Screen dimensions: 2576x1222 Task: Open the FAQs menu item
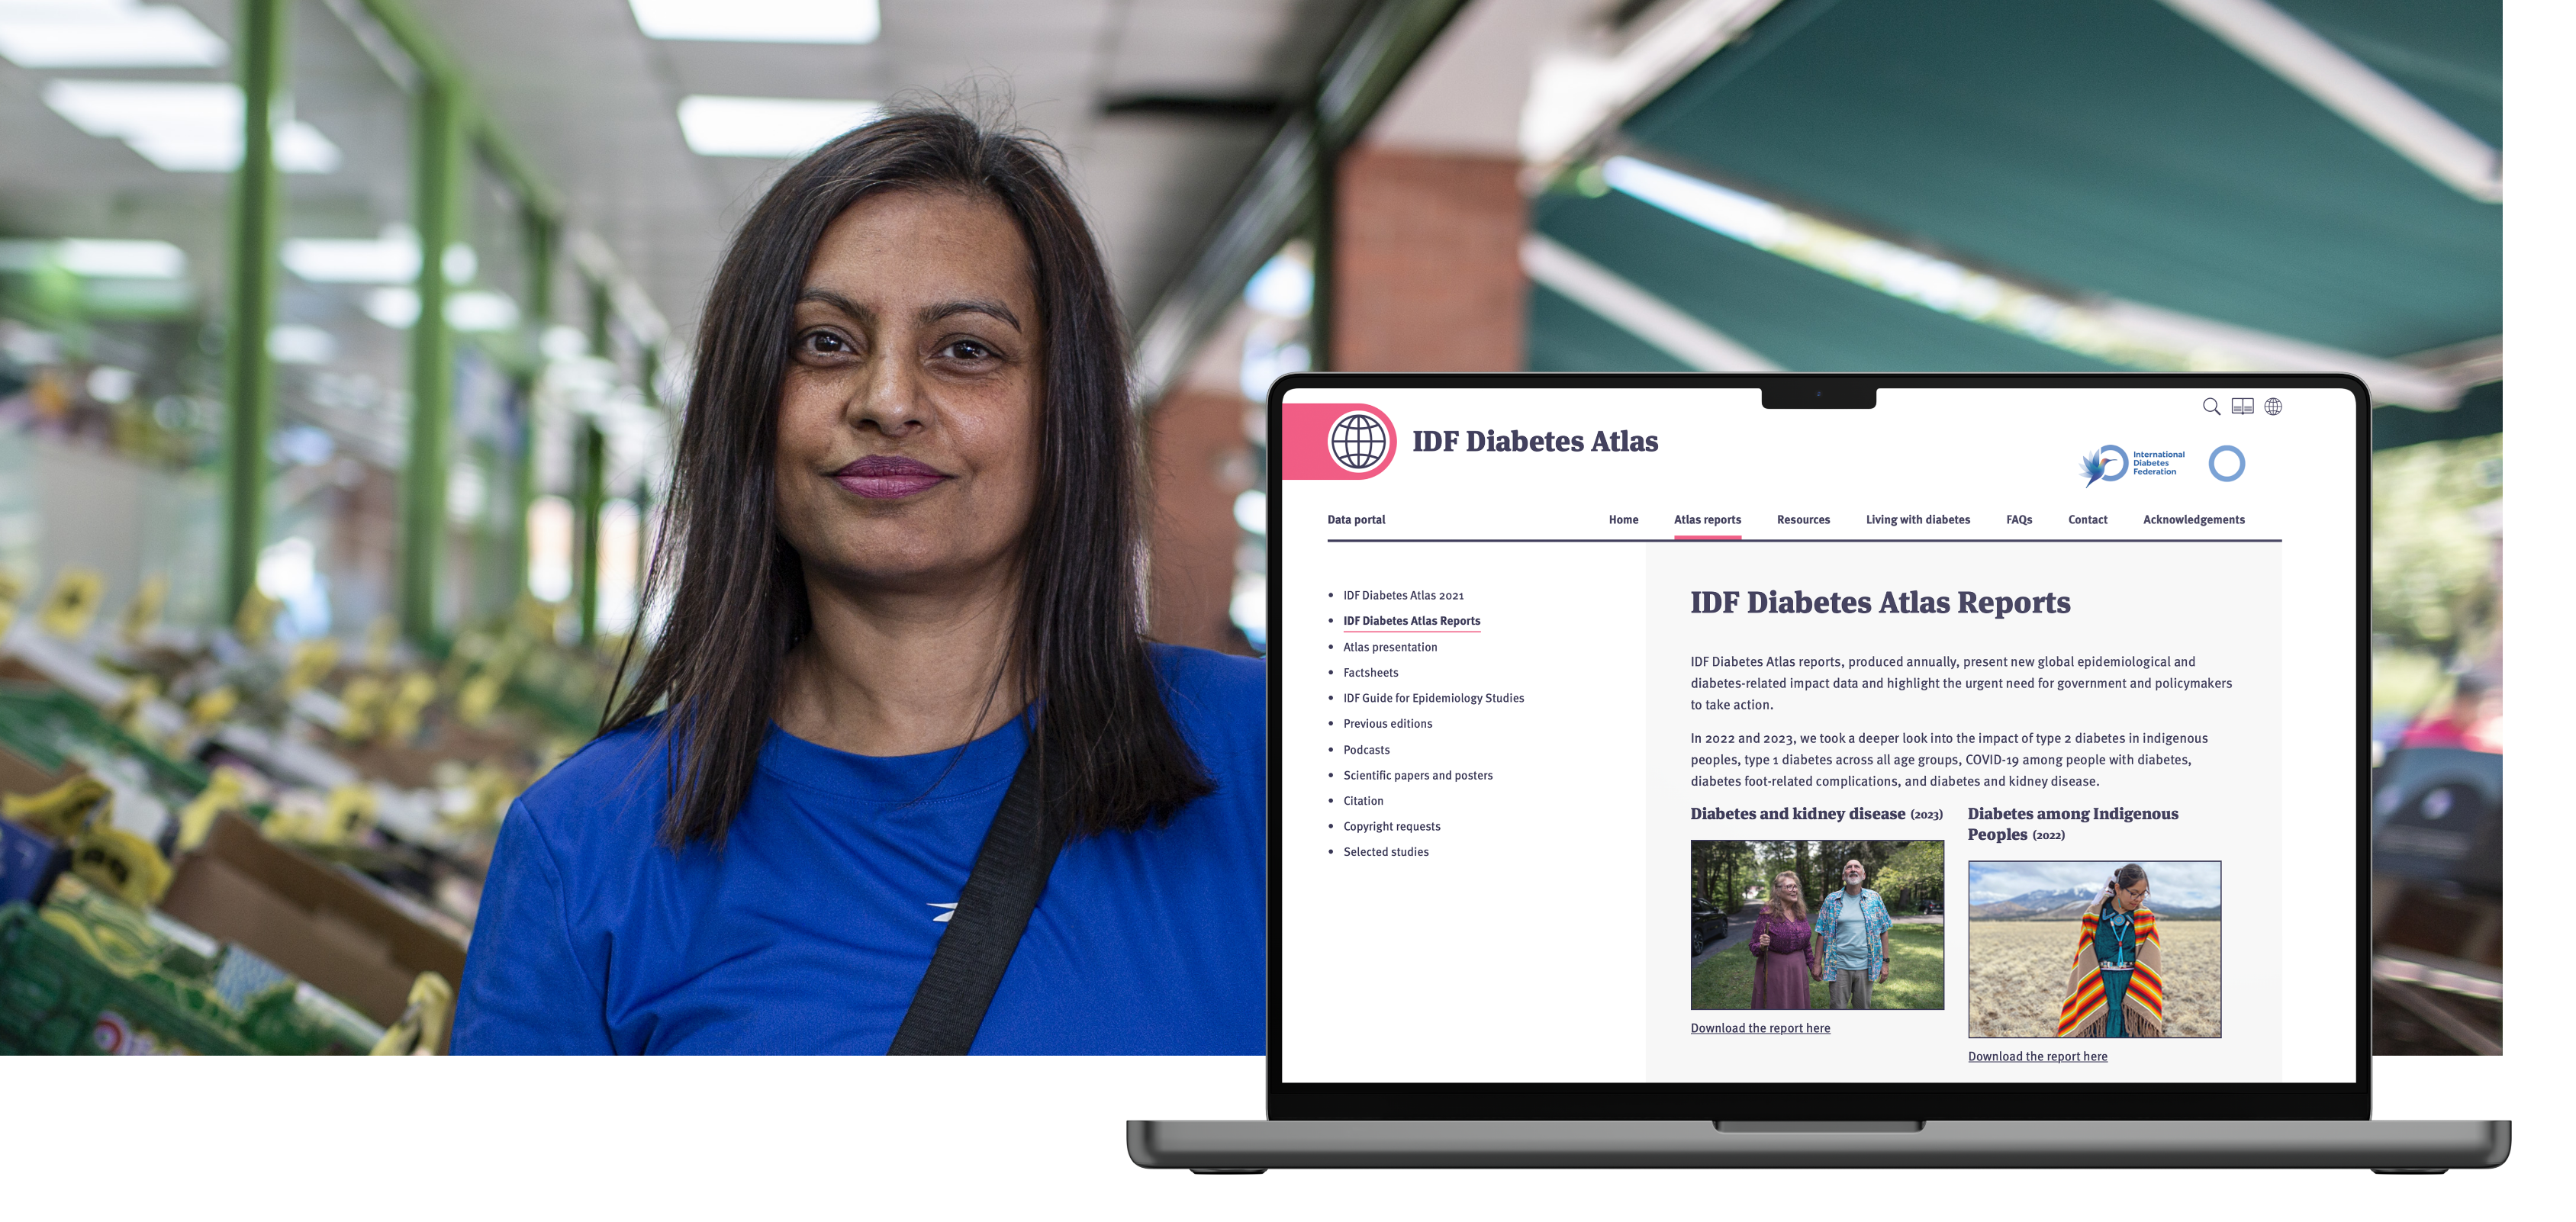point(2017,521)
